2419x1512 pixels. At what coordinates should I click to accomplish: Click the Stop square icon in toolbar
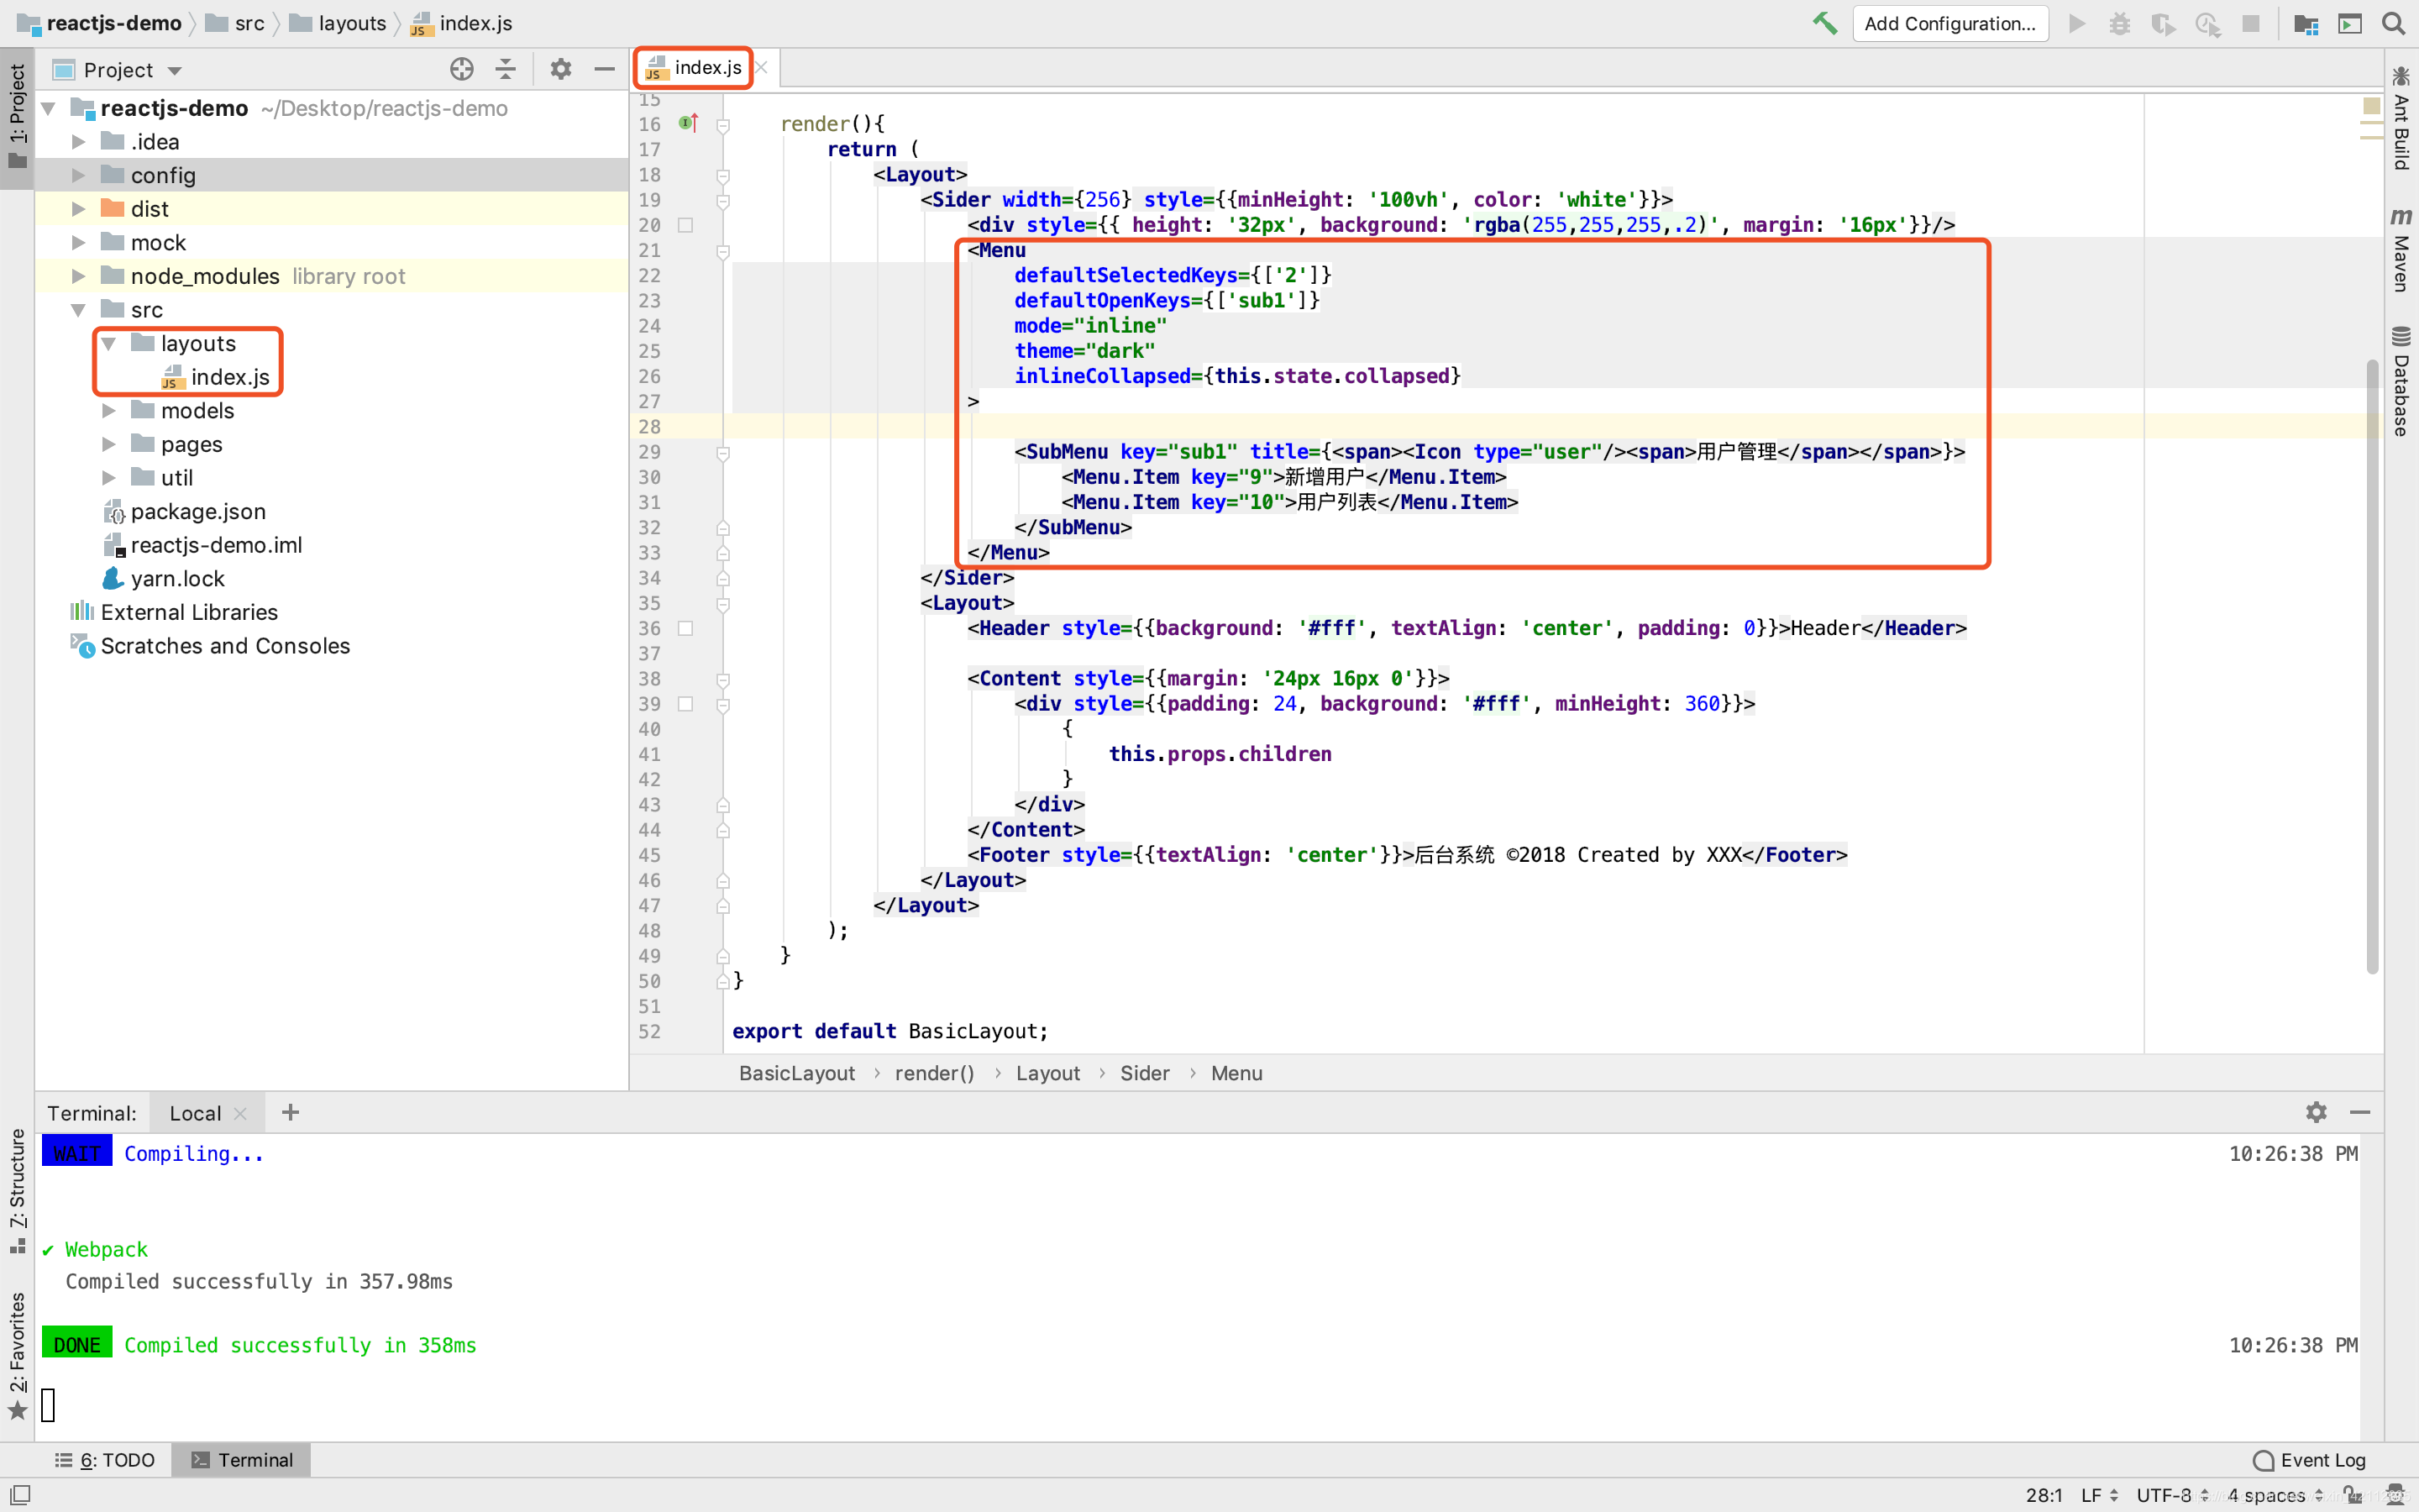click(2251, 23)
